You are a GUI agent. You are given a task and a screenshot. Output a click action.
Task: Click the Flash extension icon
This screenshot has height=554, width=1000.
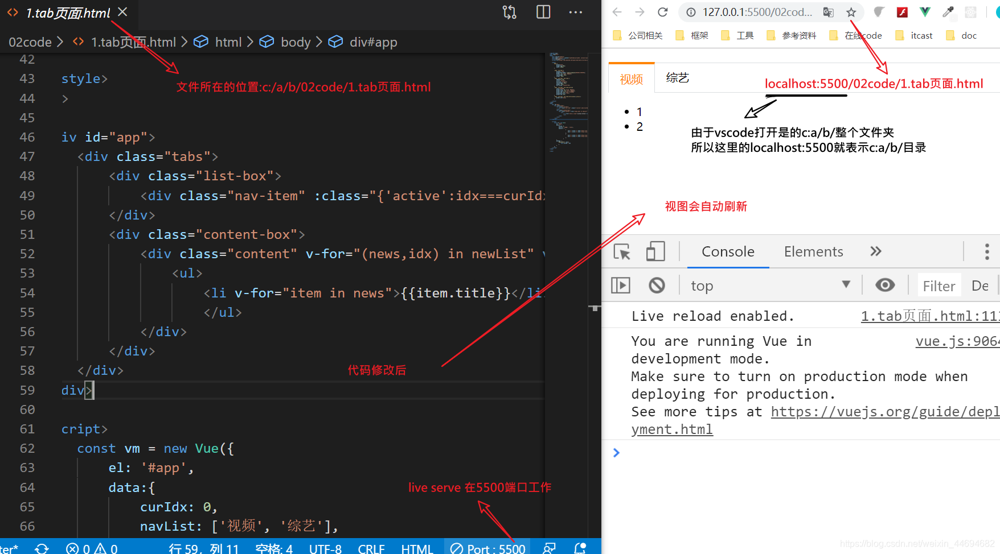[902, 12]
